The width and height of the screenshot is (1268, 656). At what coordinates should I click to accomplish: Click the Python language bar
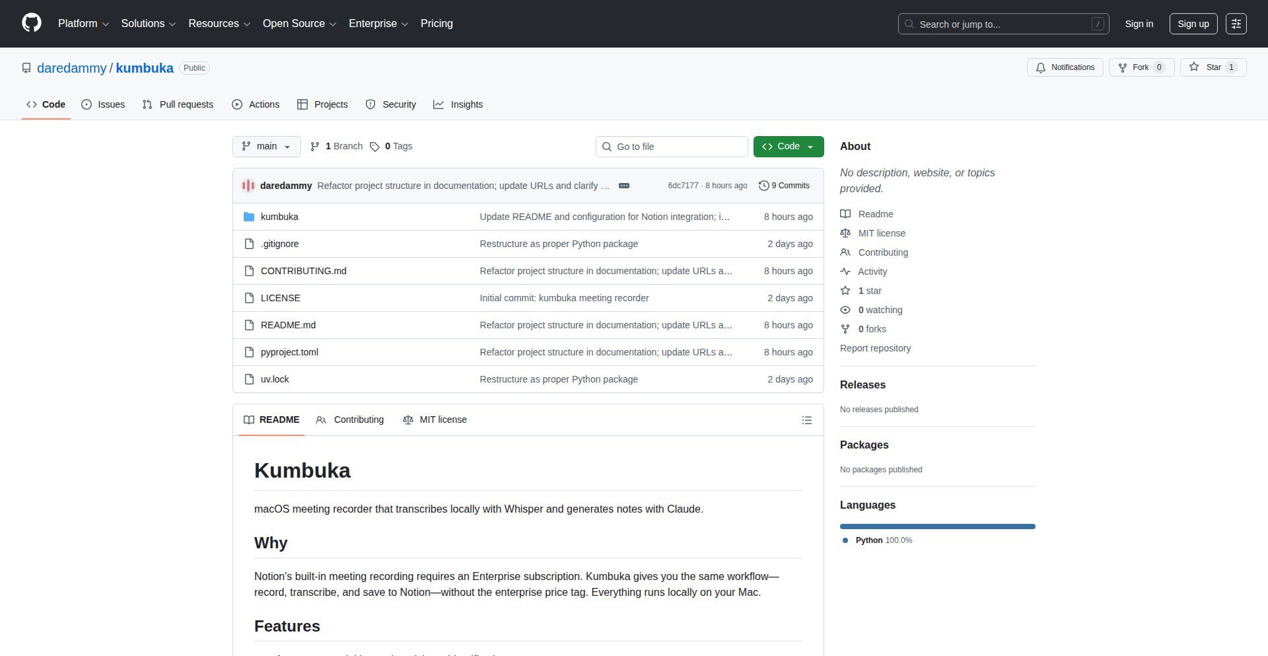coord(937,527)
